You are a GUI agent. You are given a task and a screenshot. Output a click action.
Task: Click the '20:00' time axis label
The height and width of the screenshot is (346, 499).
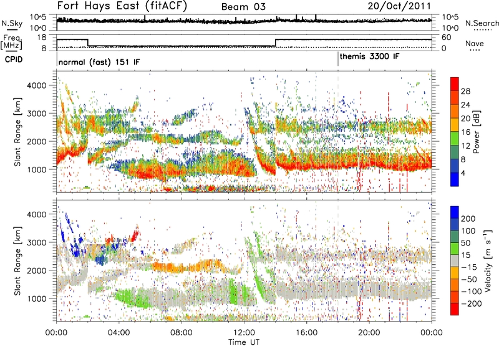(369, 333)
